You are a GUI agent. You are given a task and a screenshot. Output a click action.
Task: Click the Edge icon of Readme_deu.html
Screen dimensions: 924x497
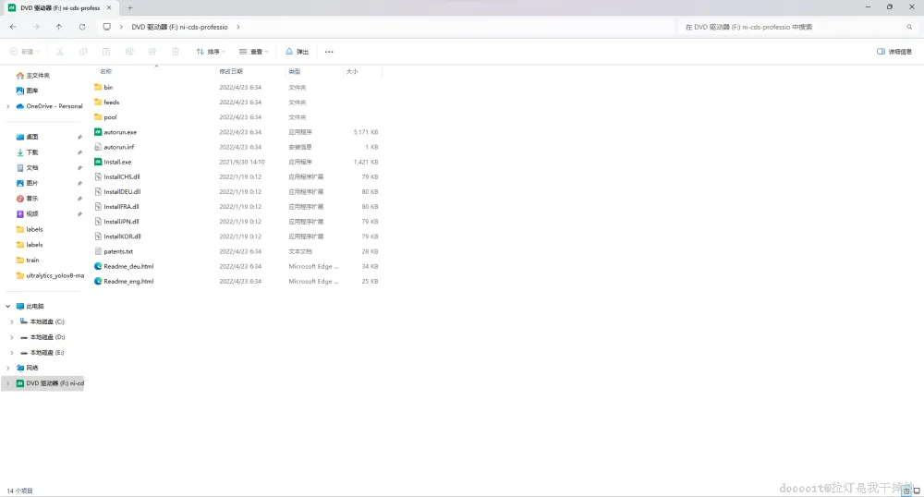98,266
